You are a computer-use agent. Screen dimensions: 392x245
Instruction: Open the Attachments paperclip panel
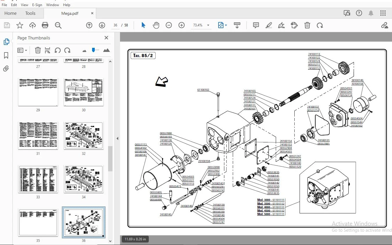point(6,69)
